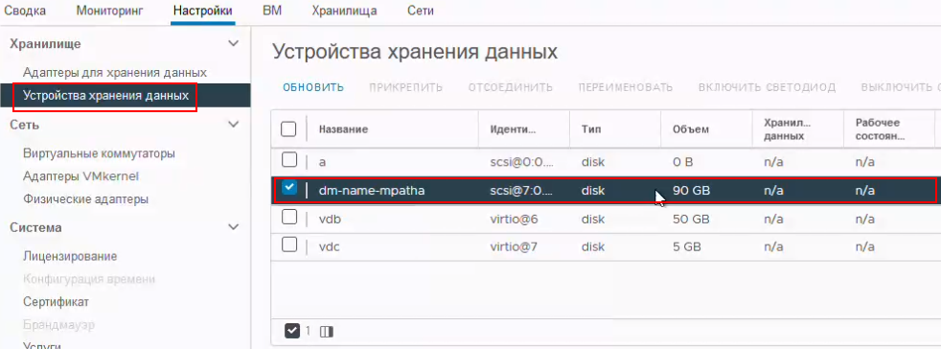Switch to the Сводка tab
The height and width of the screenshot is (349, 941).
pos(25,11)
